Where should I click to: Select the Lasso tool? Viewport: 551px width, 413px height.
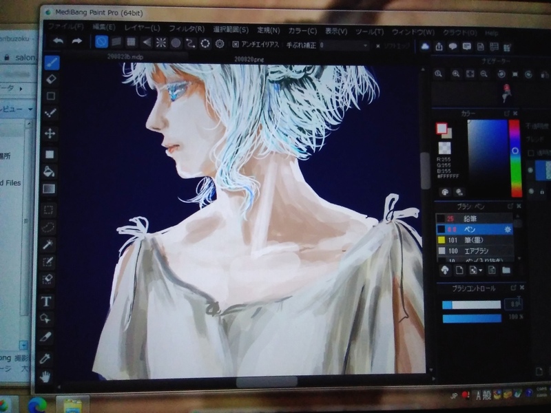[48, 227]
